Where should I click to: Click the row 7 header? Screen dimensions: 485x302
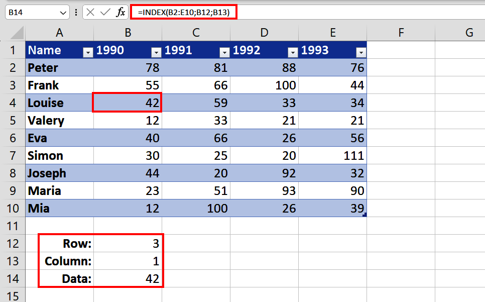pyautogui.click(x=14, y=155)
